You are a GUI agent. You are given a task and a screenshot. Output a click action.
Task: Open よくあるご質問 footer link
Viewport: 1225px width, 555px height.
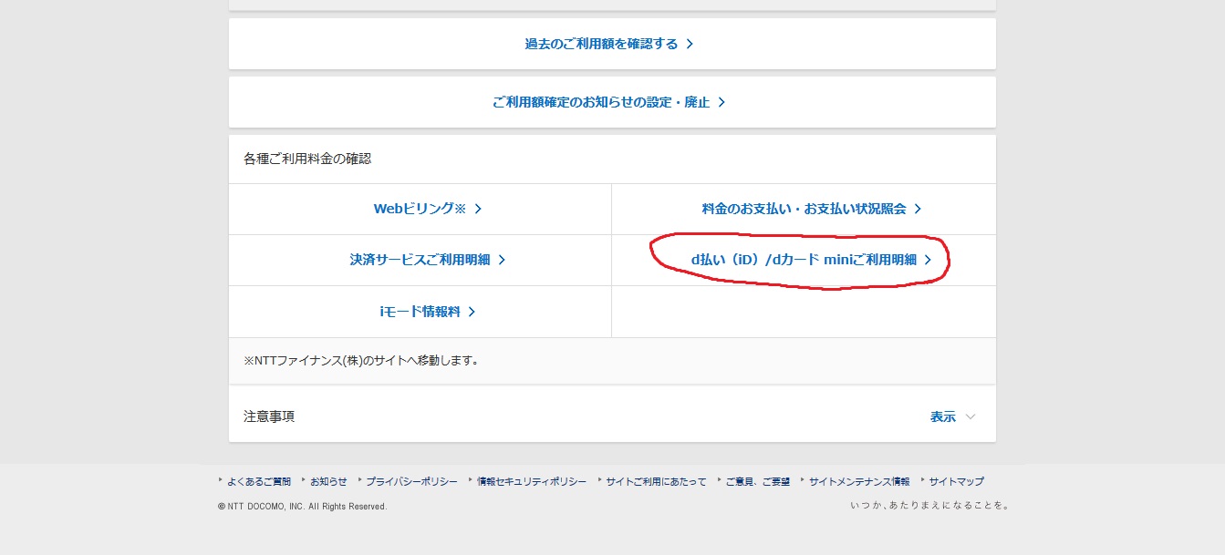259,481
